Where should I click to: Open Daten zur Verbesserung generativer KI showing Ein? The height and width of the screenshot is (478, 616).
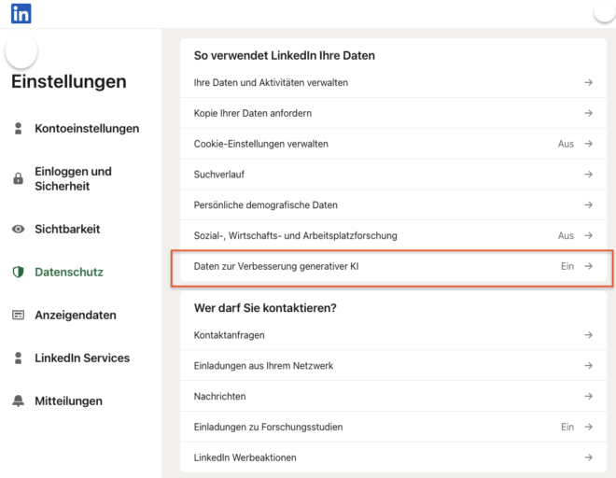point(393,266)
